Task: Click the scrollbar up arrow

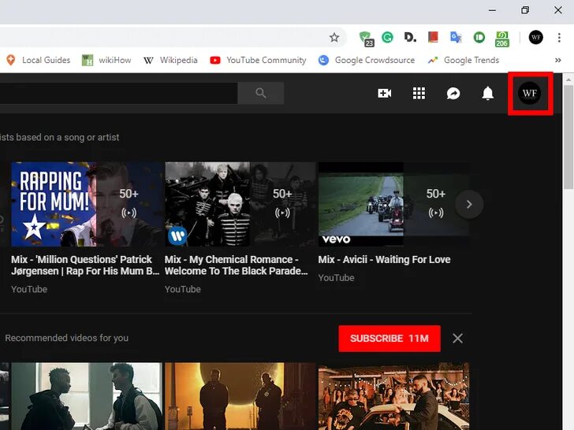Action: coord(568,79)
